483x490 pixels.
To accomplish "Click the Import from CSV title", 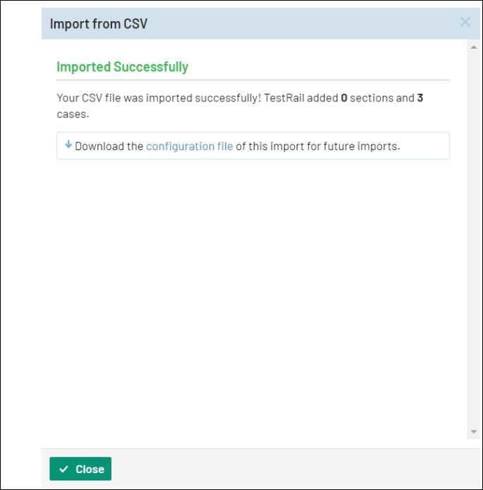I will point(98,24).
